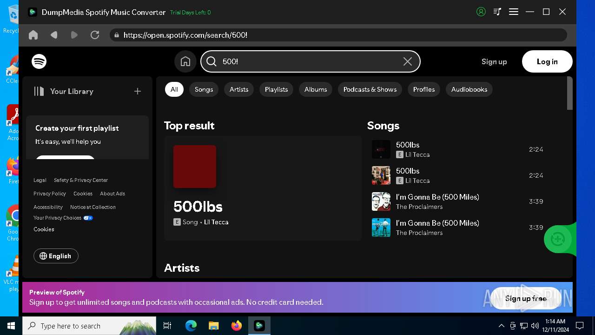The image size is (595, 335).
Task: Click the first 500lbs song thumbnail
Action: click(x=381, y=149)
